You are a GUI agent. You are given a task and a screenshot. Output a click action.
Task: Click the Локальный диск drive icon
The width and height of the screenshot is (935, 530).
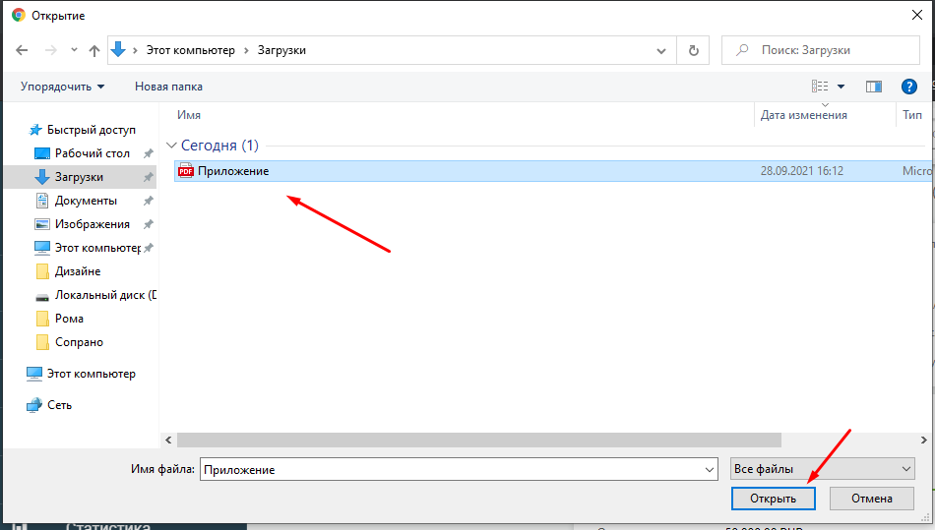click(41, 297)
